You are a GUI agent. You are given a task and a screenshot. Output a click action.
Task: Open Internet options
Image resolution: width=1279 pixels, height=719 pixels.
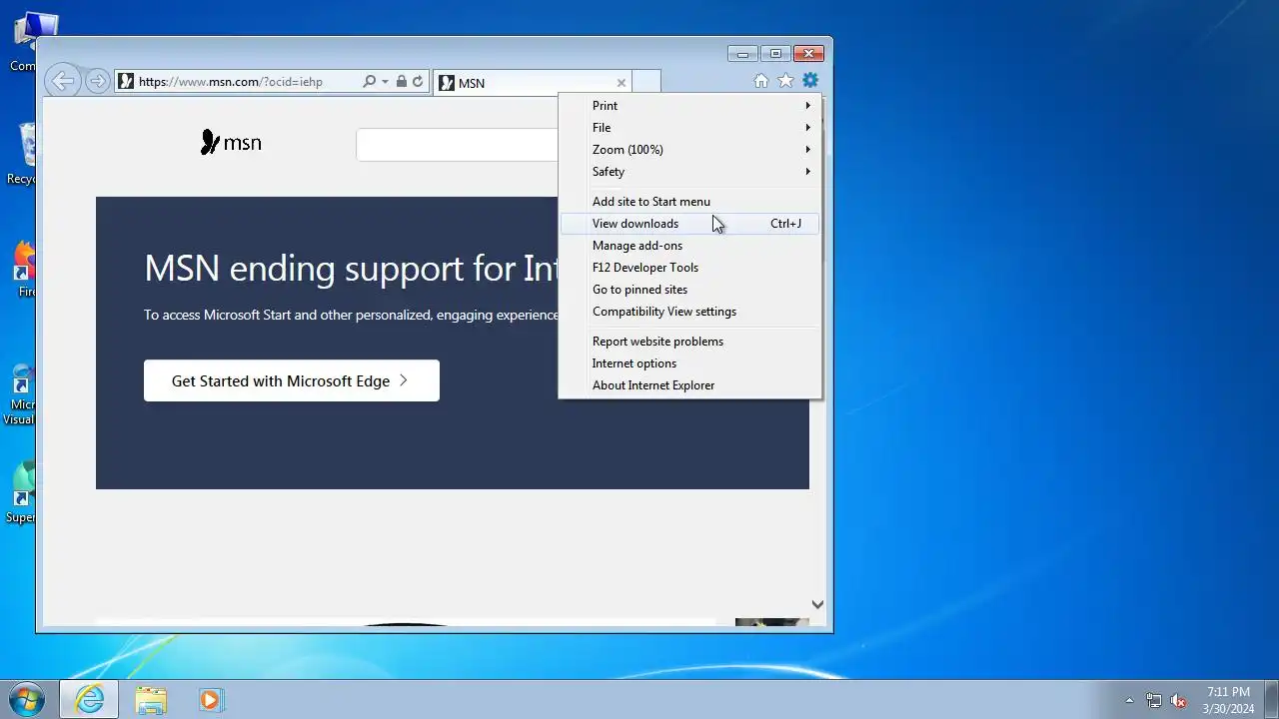pos(690,363)
